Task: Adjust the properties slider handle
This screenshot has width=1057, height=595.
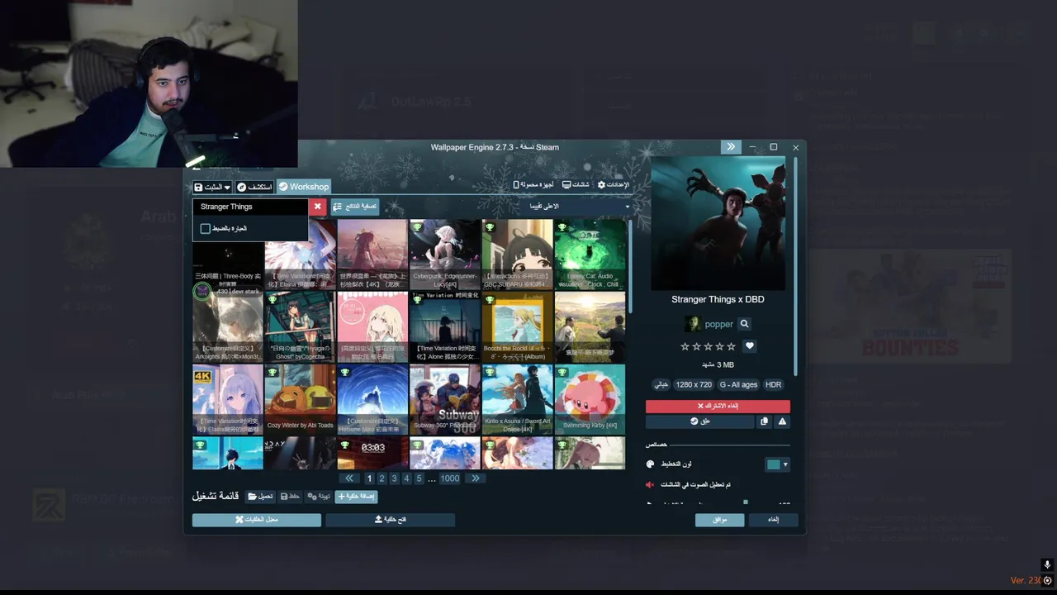Action: click(746, 502)
